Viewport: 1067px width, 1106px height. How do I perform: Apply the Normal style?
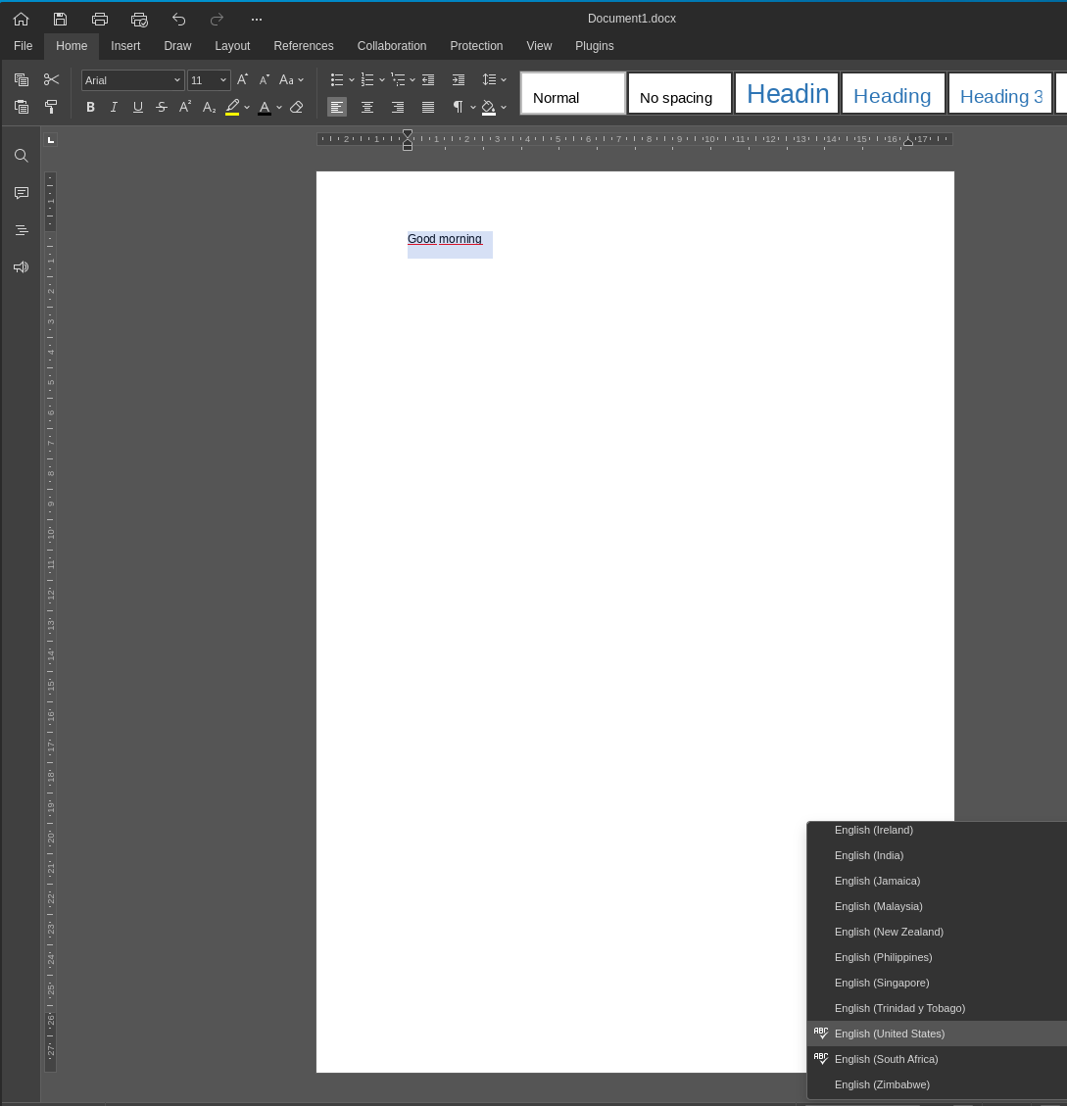(573, 93)
